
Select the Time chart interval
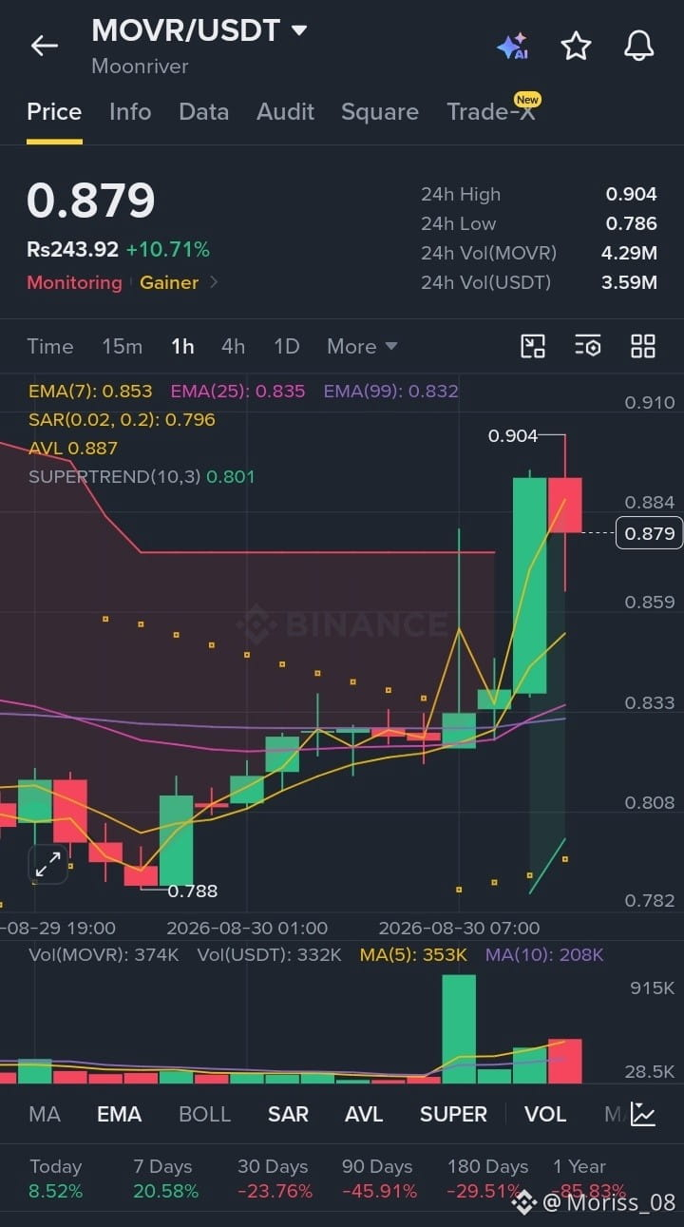[x=50, y=346]
